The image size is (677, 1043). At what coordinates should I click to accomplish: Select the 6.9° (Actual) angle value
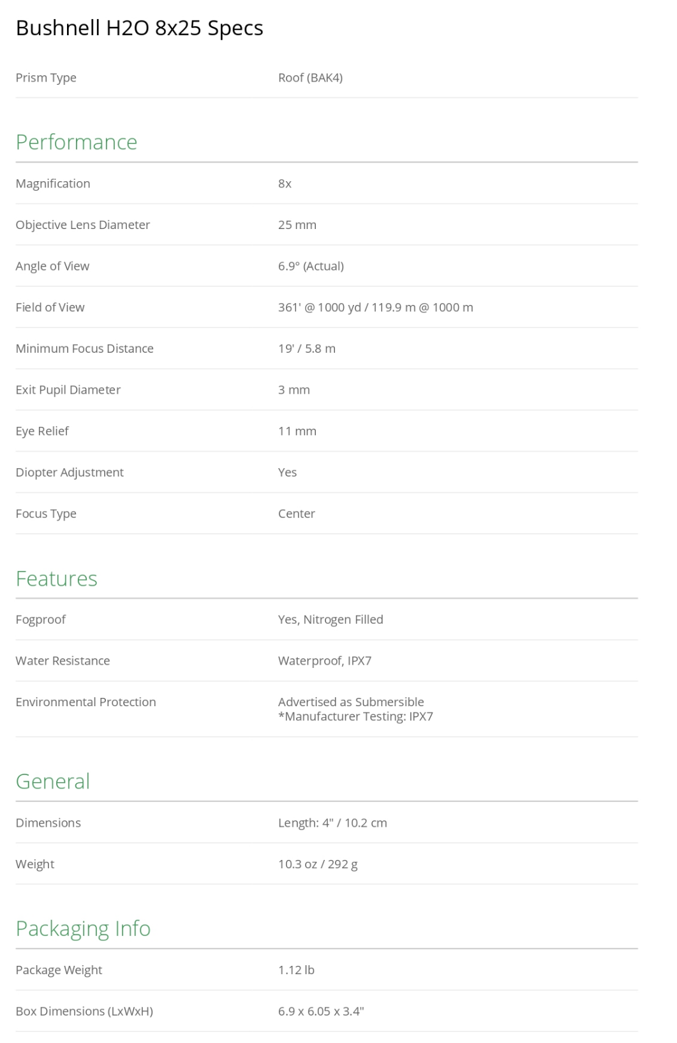click(x=311, y=266)
